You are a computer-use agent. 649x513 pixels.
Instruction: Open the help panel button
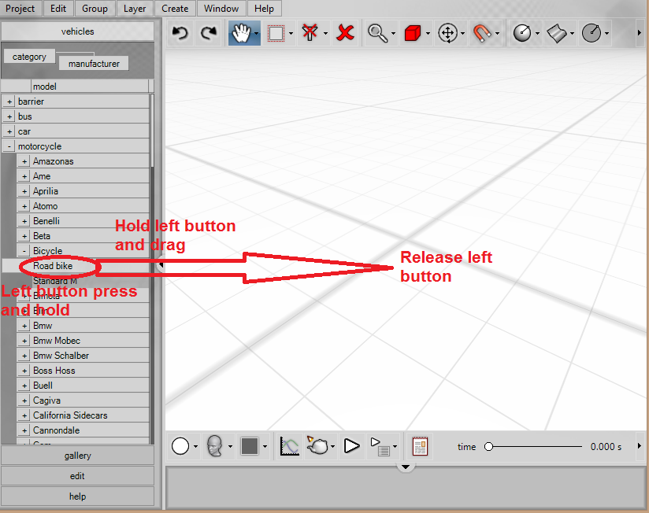(78, 496)
